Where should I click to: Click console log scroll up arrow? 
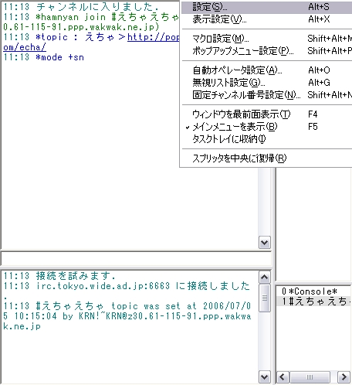(x=265, y=278)
